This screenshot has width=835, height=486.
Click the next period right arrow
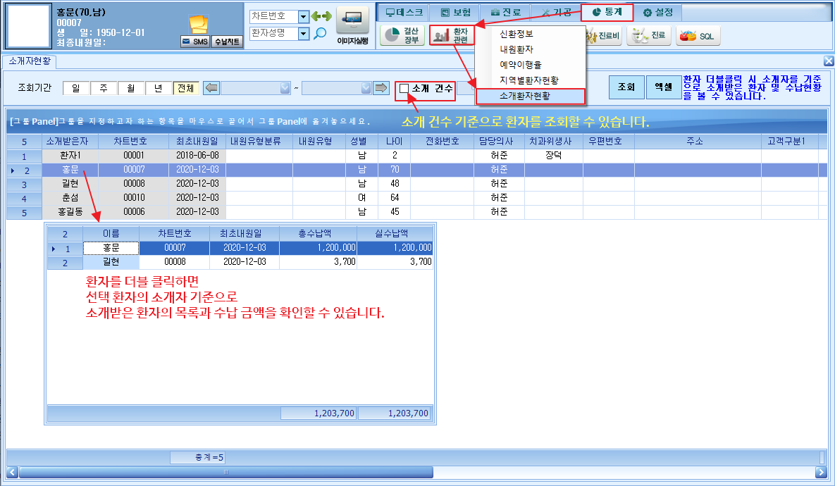pos(381,88)
